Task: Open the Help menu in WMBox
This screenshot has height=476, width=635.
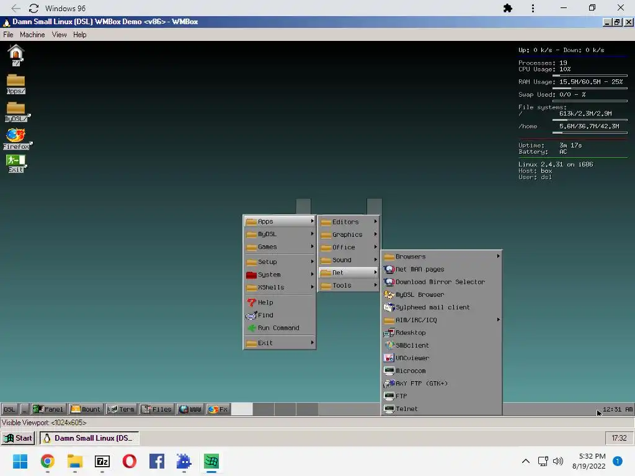Action: (x=80, y=35)
